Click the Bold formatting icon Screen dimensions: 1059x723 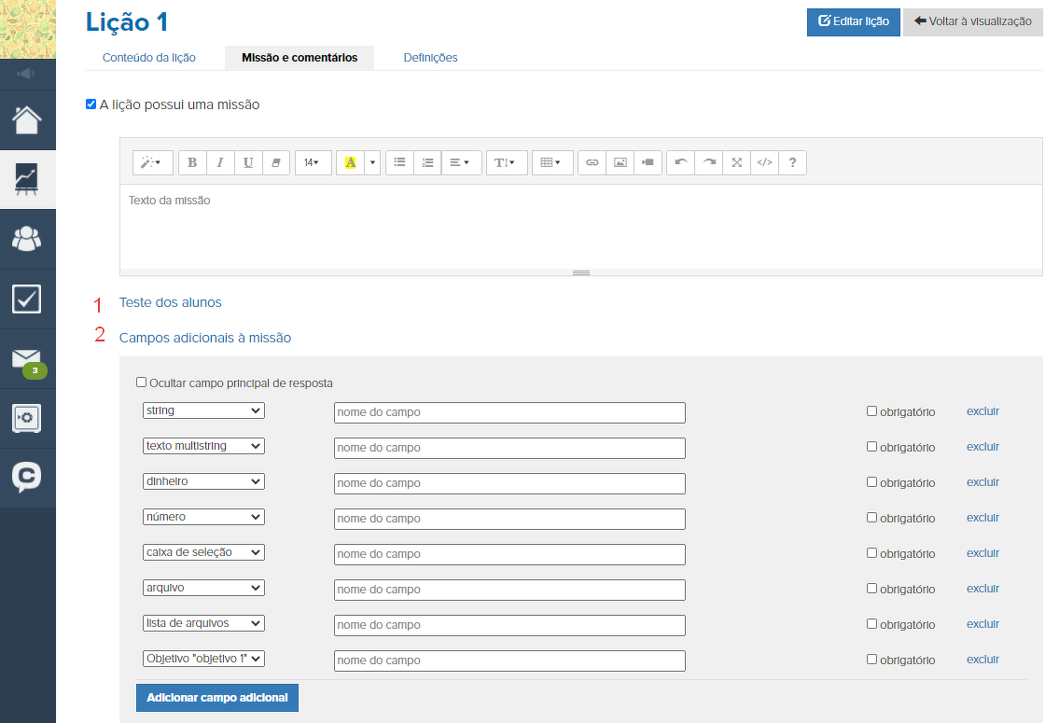[x=192, y=162]
